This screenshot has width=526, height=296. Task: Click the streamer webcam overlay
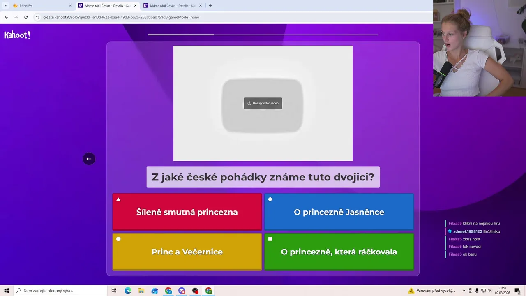pos(480,48)
